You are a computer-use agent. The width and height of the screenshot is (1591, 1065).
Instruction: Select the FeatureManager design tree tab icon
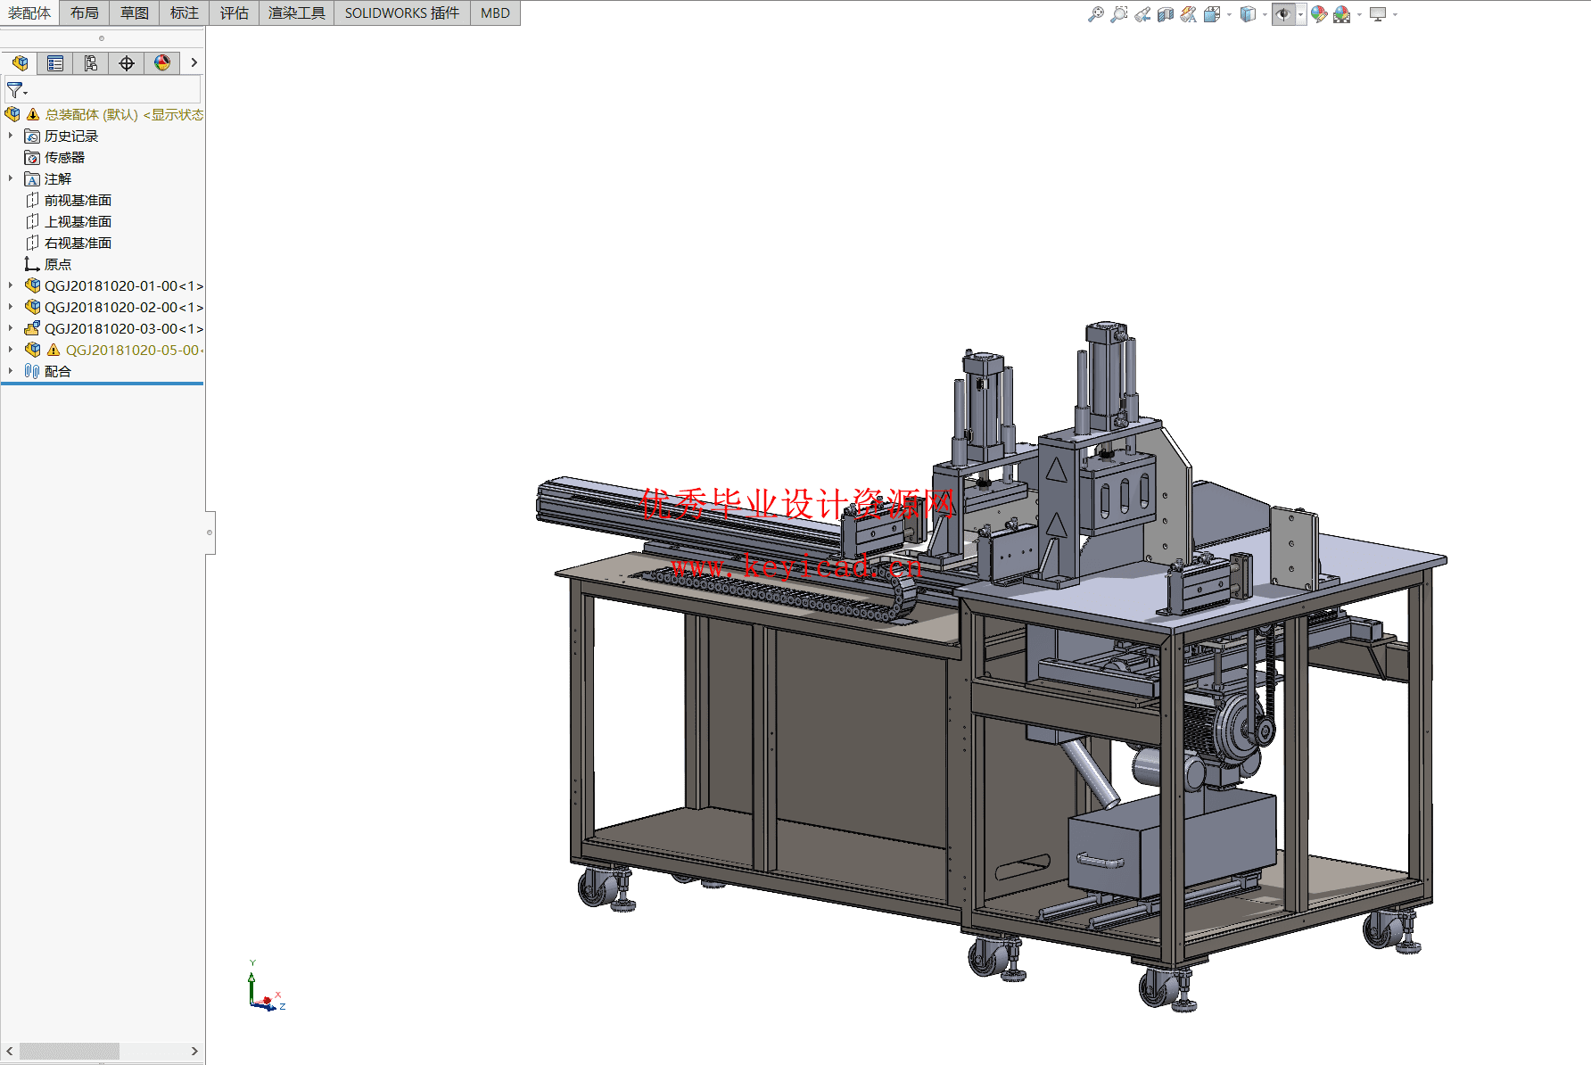point(20,62)
